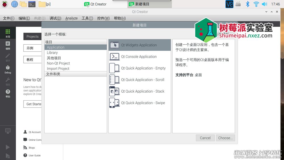Select Import Project category

pyautogui.click(x=76, y=68)
